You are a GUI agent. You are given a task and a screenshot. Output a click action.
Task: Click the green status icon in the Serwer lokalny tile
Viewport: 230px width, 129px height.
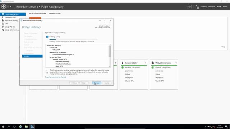coord(123,67)
